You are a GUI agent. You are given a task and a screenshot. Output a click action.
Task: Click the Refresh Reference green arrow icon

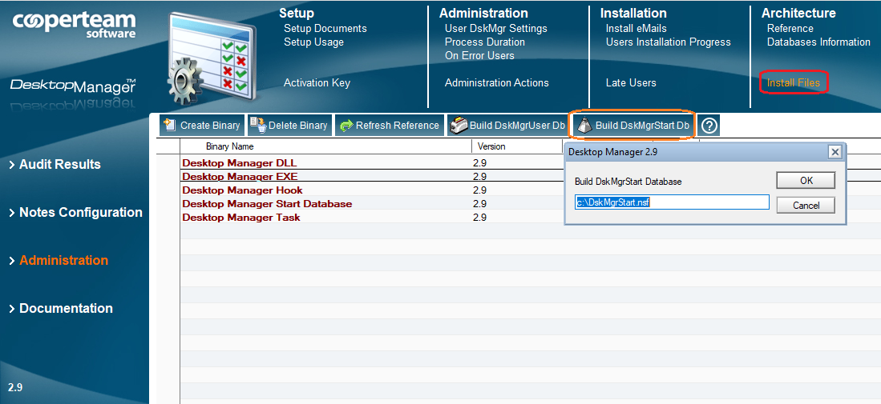pyautogui.click(x=346, y=126)
